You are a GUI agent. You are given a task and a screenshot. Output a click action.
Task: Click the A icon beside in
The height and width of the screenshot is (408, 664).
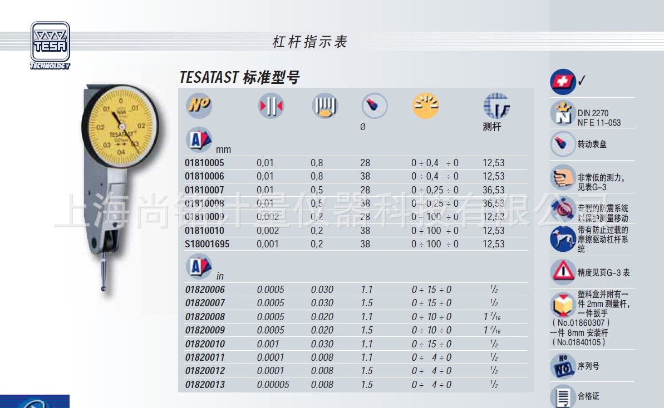point(199,266)
